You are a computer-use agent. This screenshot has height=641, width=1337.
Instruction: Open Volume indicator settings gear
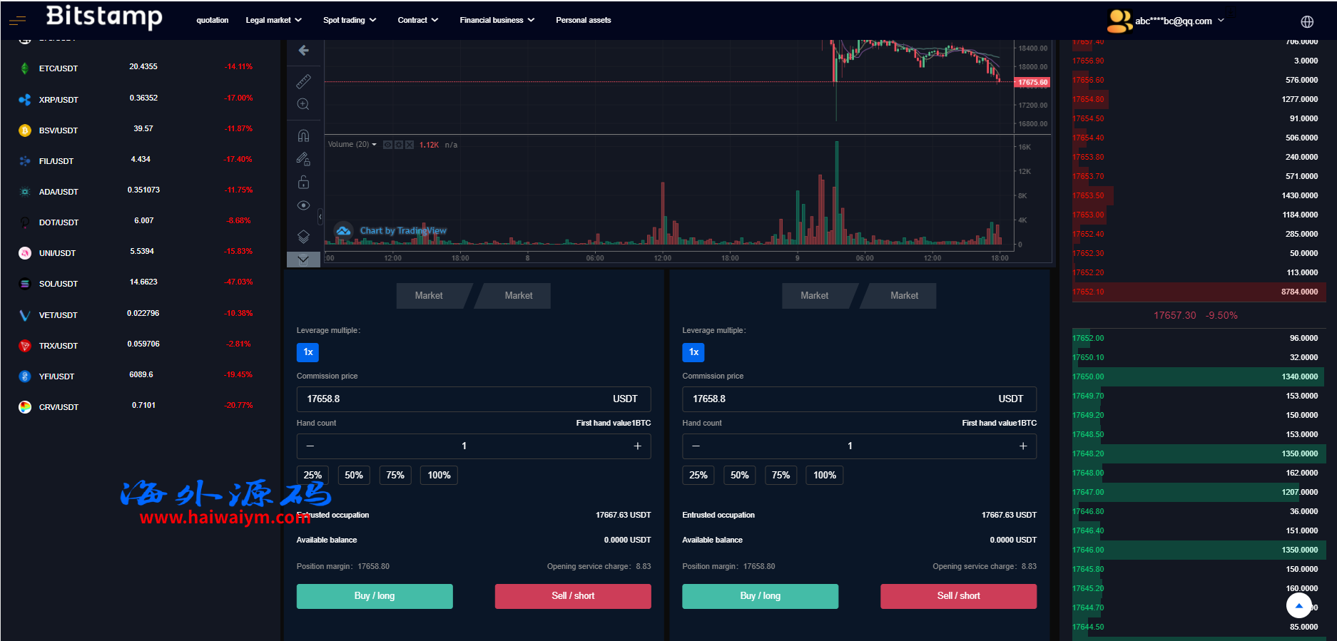coord(399,145)
